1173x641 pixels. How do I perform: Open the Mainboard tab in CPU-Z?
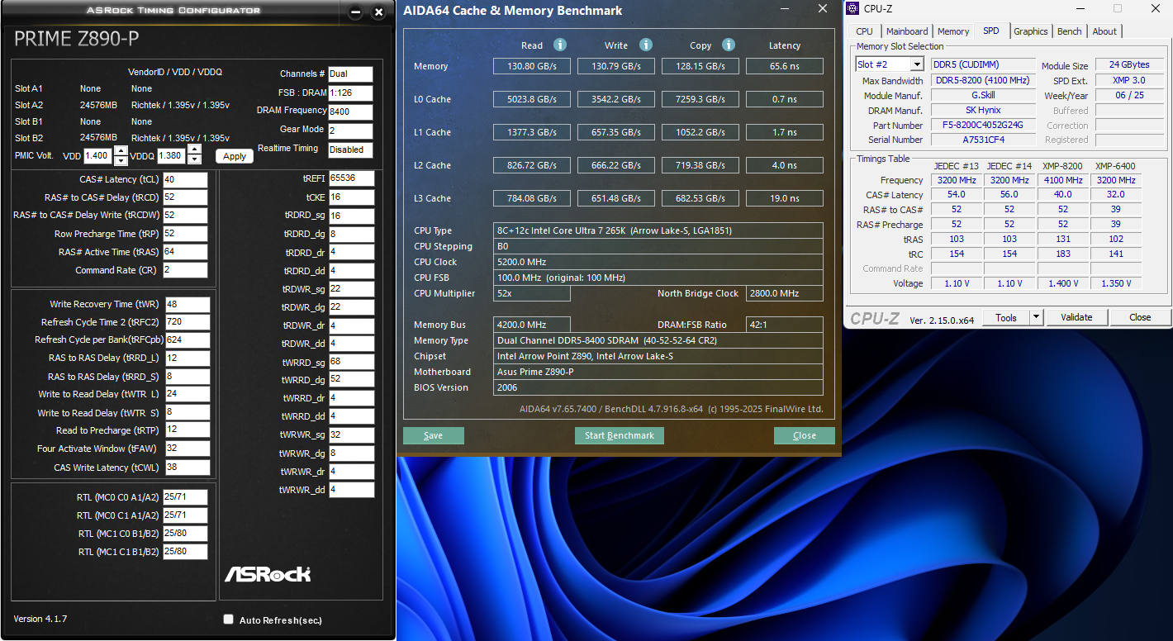(x=907, y=31)
